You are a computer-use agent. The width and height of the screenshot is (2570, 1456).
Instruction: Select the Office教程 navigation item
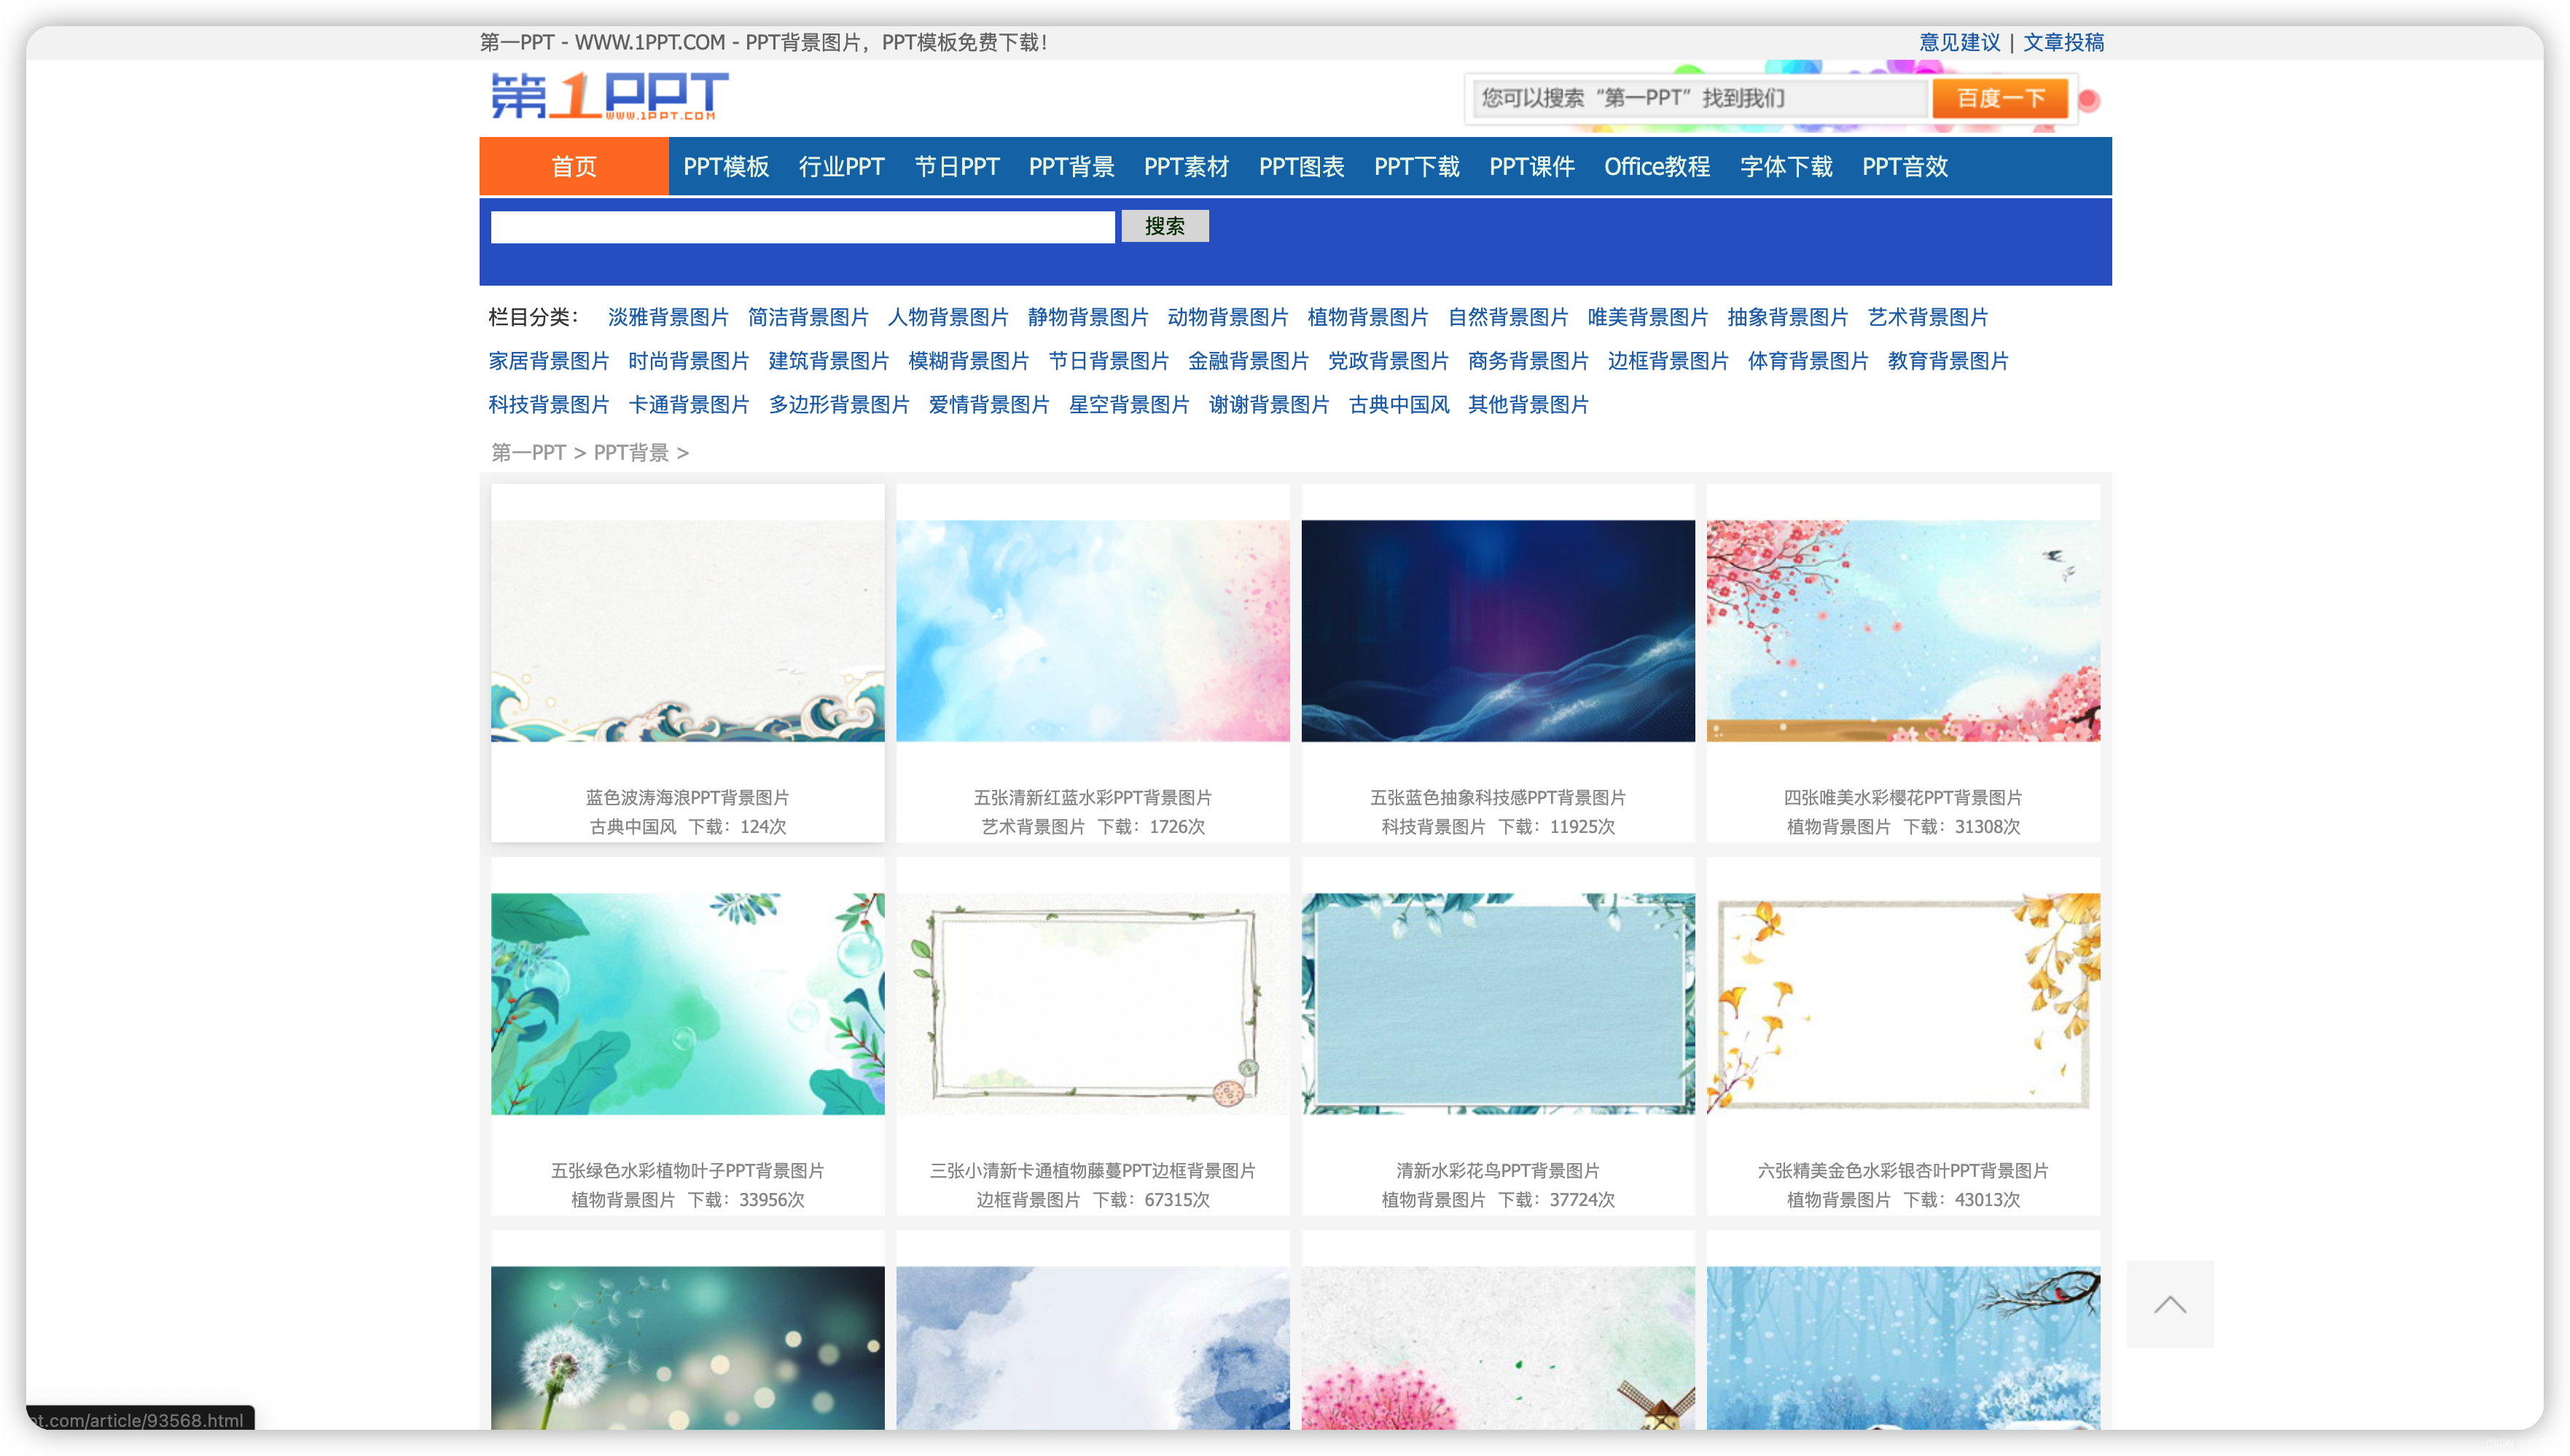point(1656,166)
